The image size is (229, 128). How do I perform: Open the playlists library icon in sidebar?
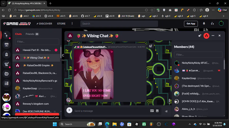[6, 83]
